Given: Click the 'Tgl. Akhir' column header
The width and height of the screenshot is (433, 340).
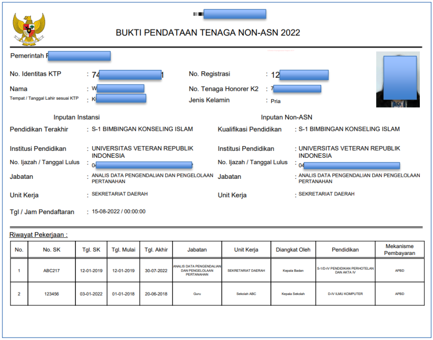Looking at the screenshot, I should pyautogui.click(x=156, y=250).
